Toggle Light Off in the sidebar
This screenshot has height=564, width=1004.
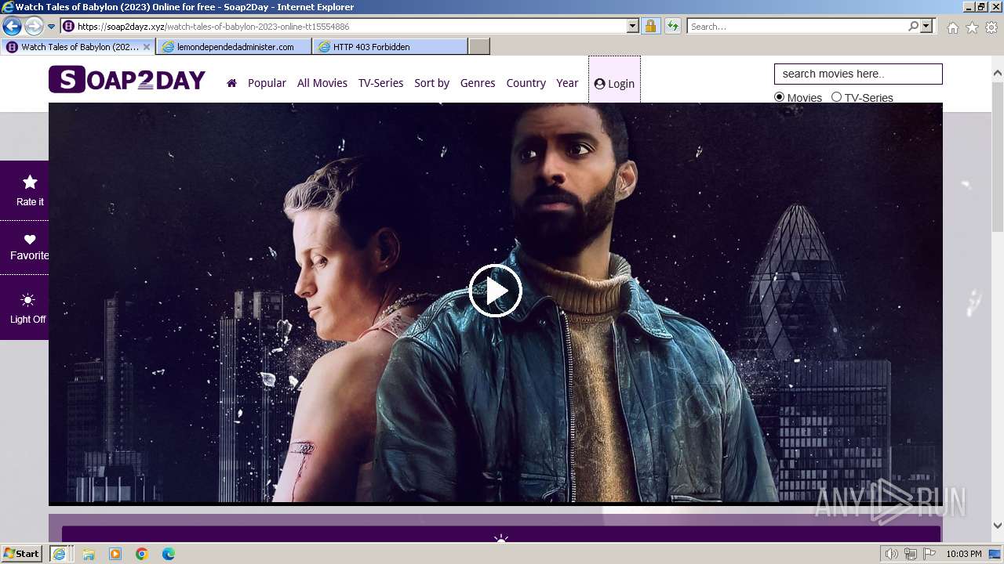(28, 309)
